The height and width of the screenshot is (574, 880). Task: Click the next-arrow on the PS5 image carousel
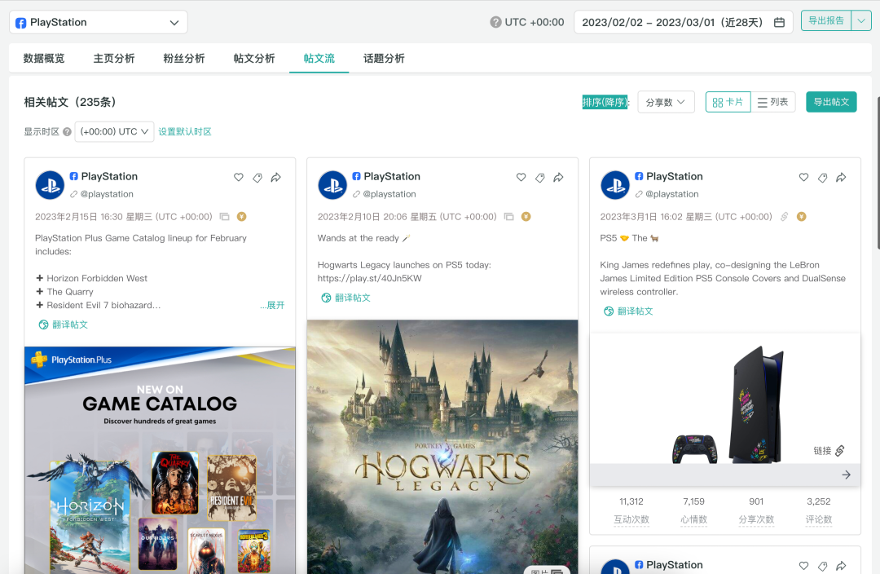pyautogui.click(x=846, y=474)
